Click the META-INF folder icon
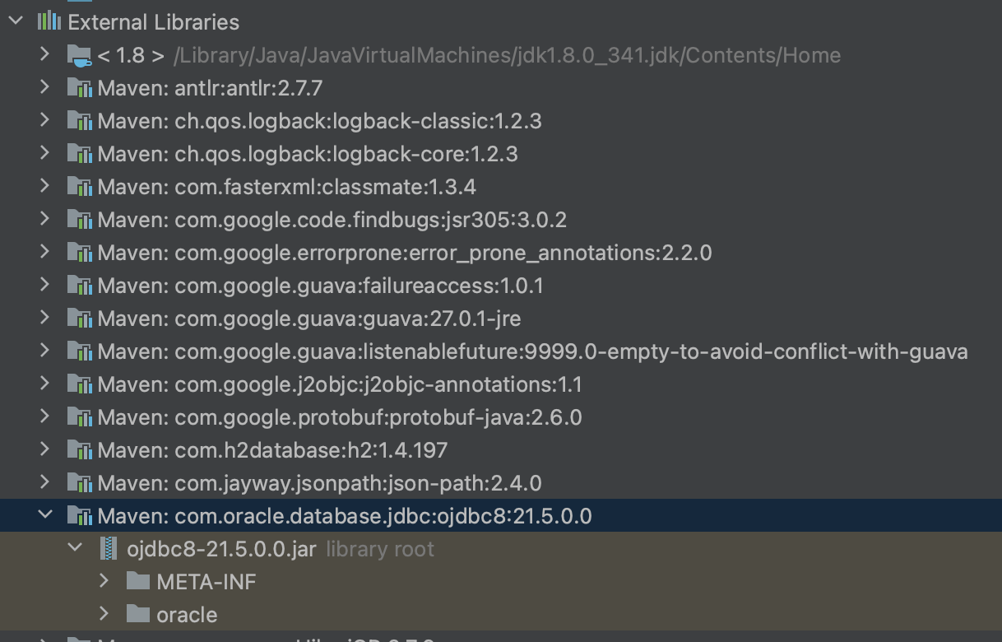1002x642 pixels. tap(138, 581)
